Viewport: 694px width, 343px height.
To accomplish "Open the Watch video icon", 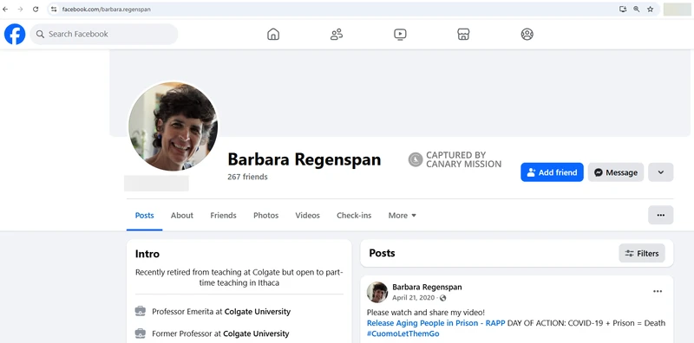I will pos(400,34).
